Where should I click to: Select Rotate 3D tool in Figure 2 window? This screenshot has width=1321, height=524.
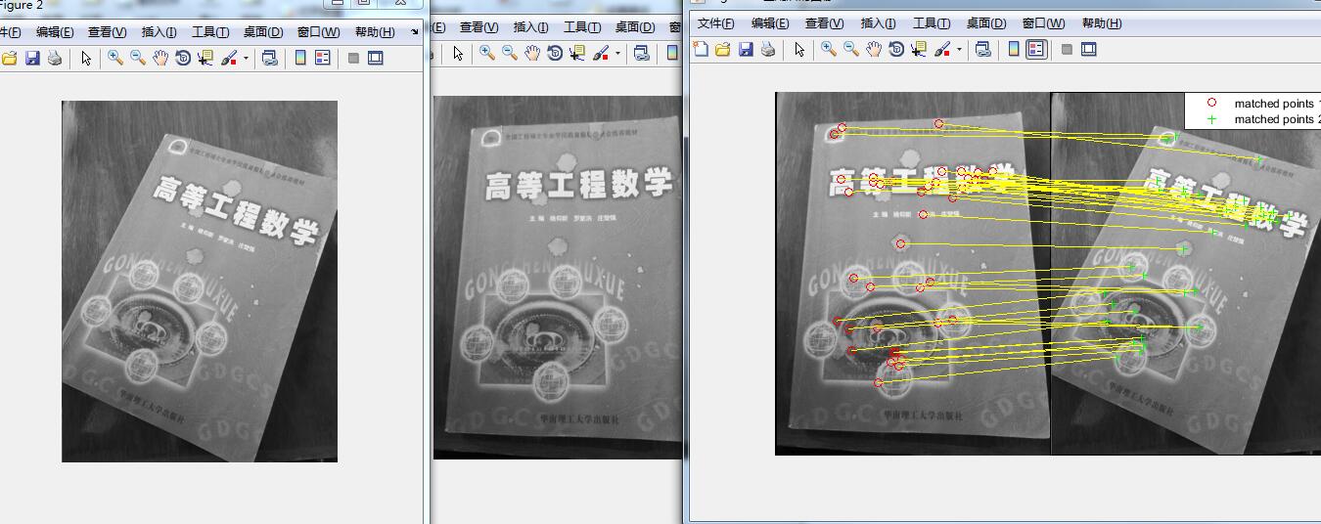pyautogui.click(x=183, y=59)
